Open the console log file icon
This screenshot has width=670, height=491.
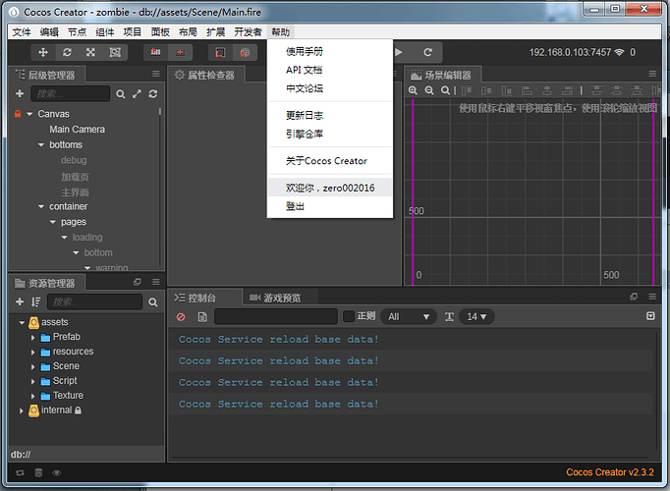(202, 317)
